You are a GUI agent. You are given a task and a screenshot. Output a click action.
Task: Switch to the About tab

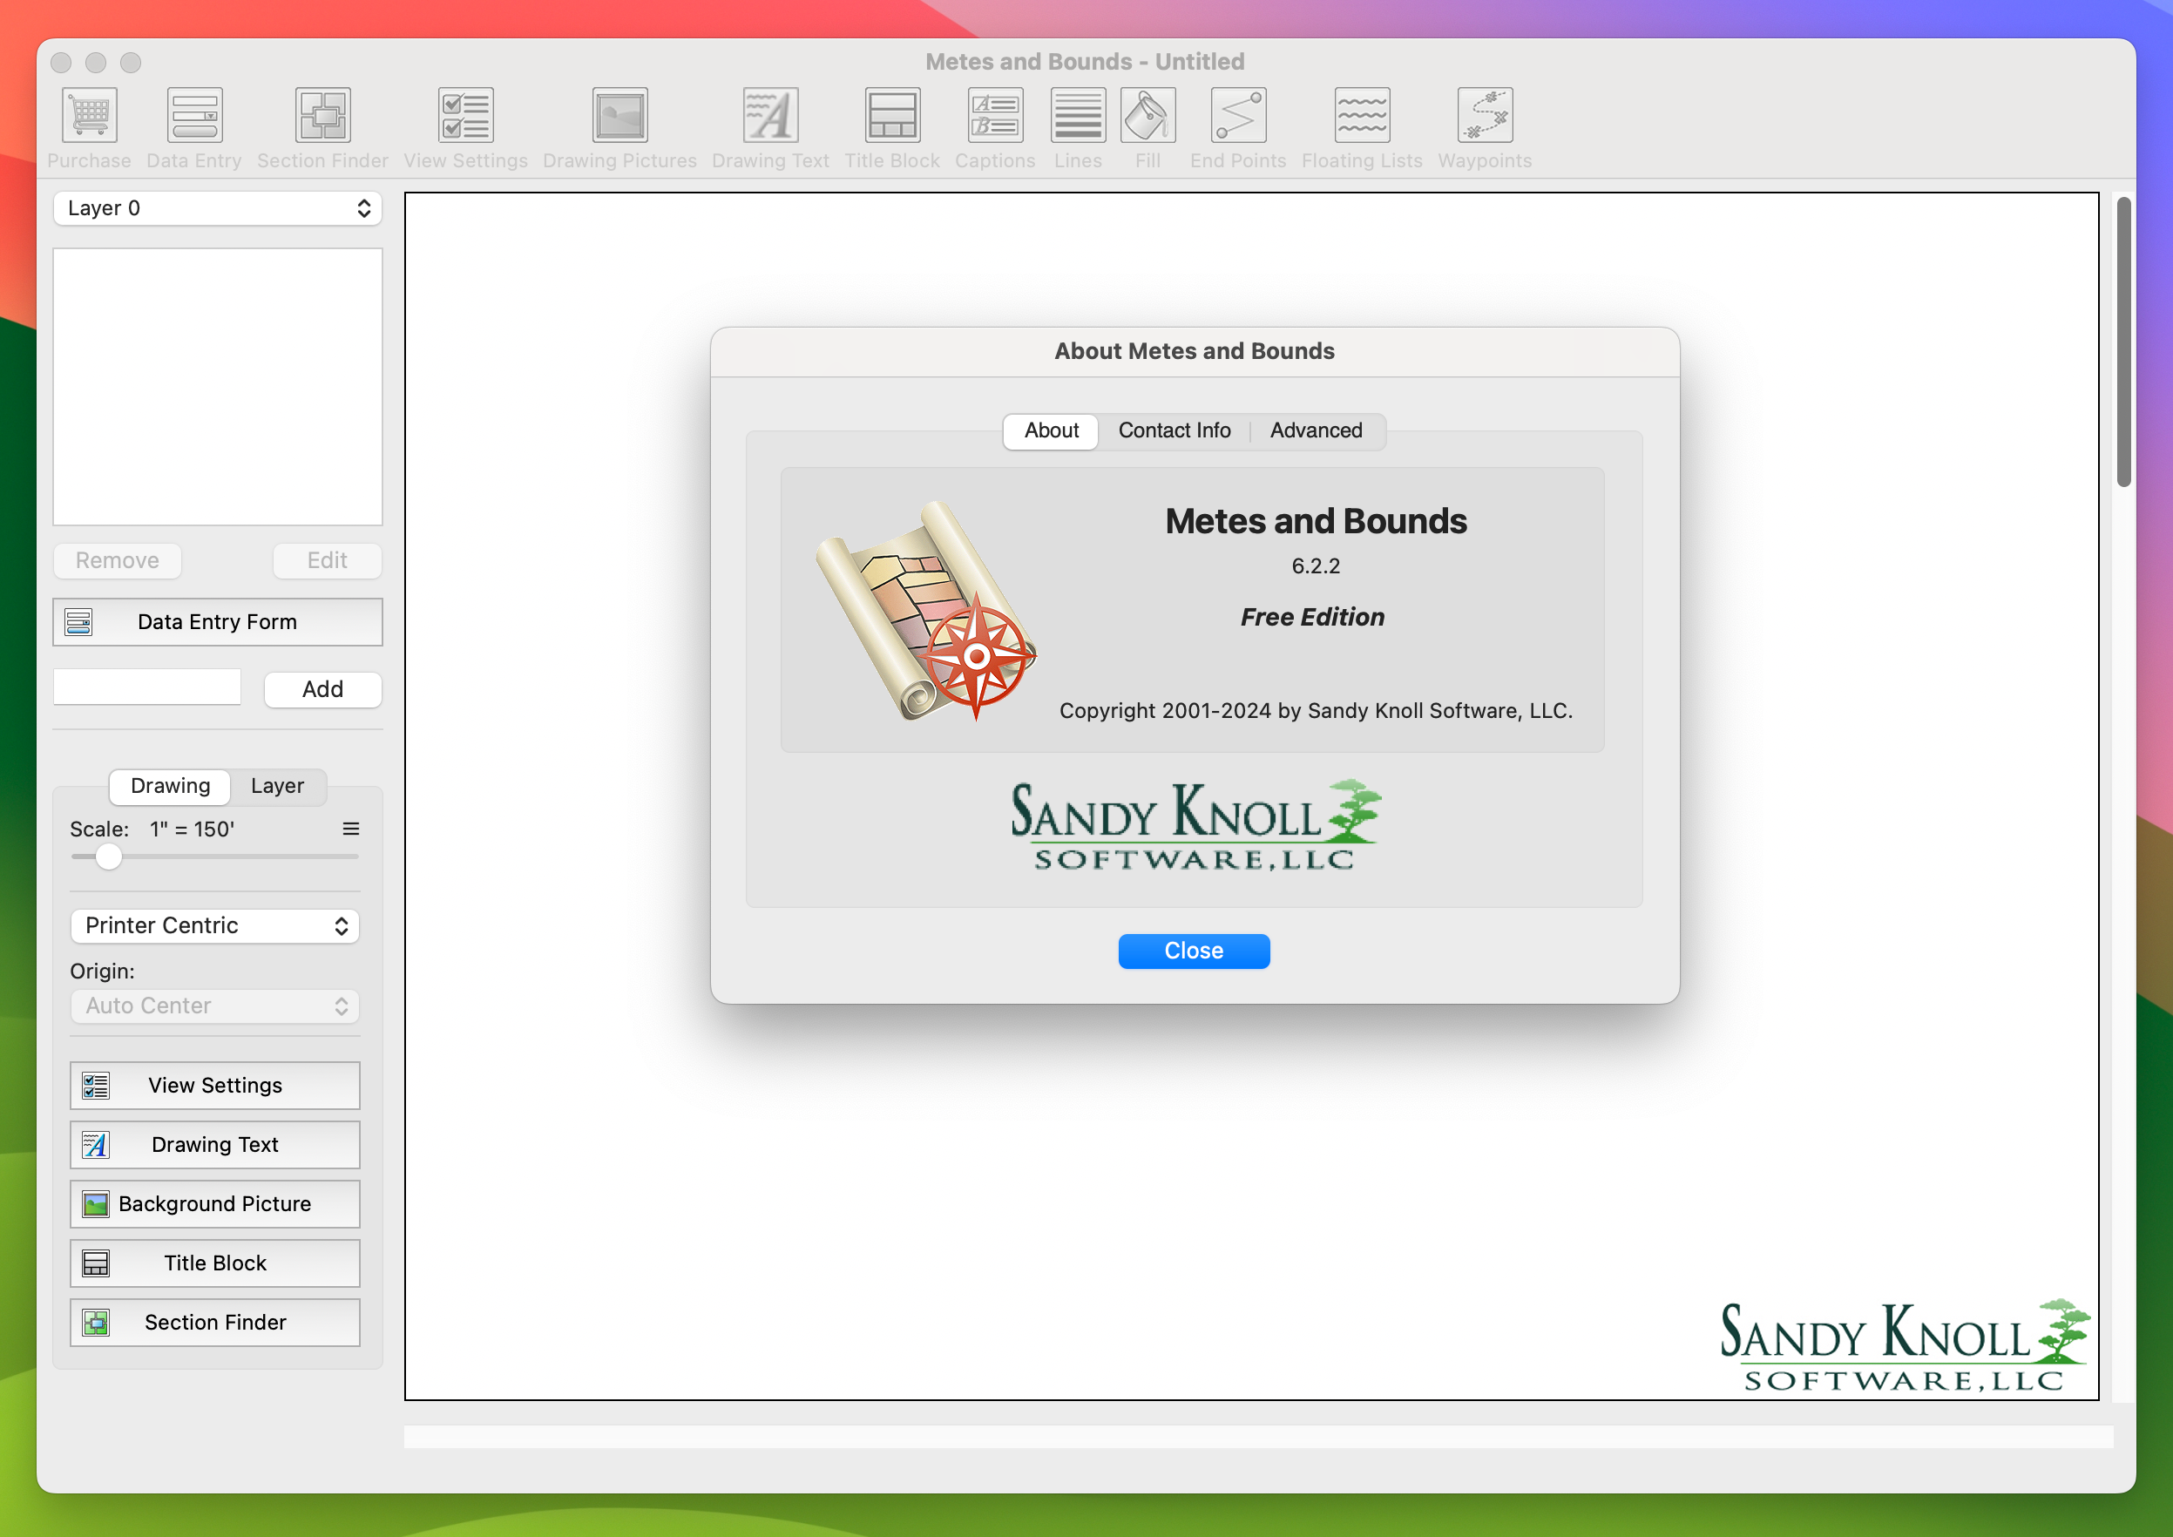coord(1051,430)
